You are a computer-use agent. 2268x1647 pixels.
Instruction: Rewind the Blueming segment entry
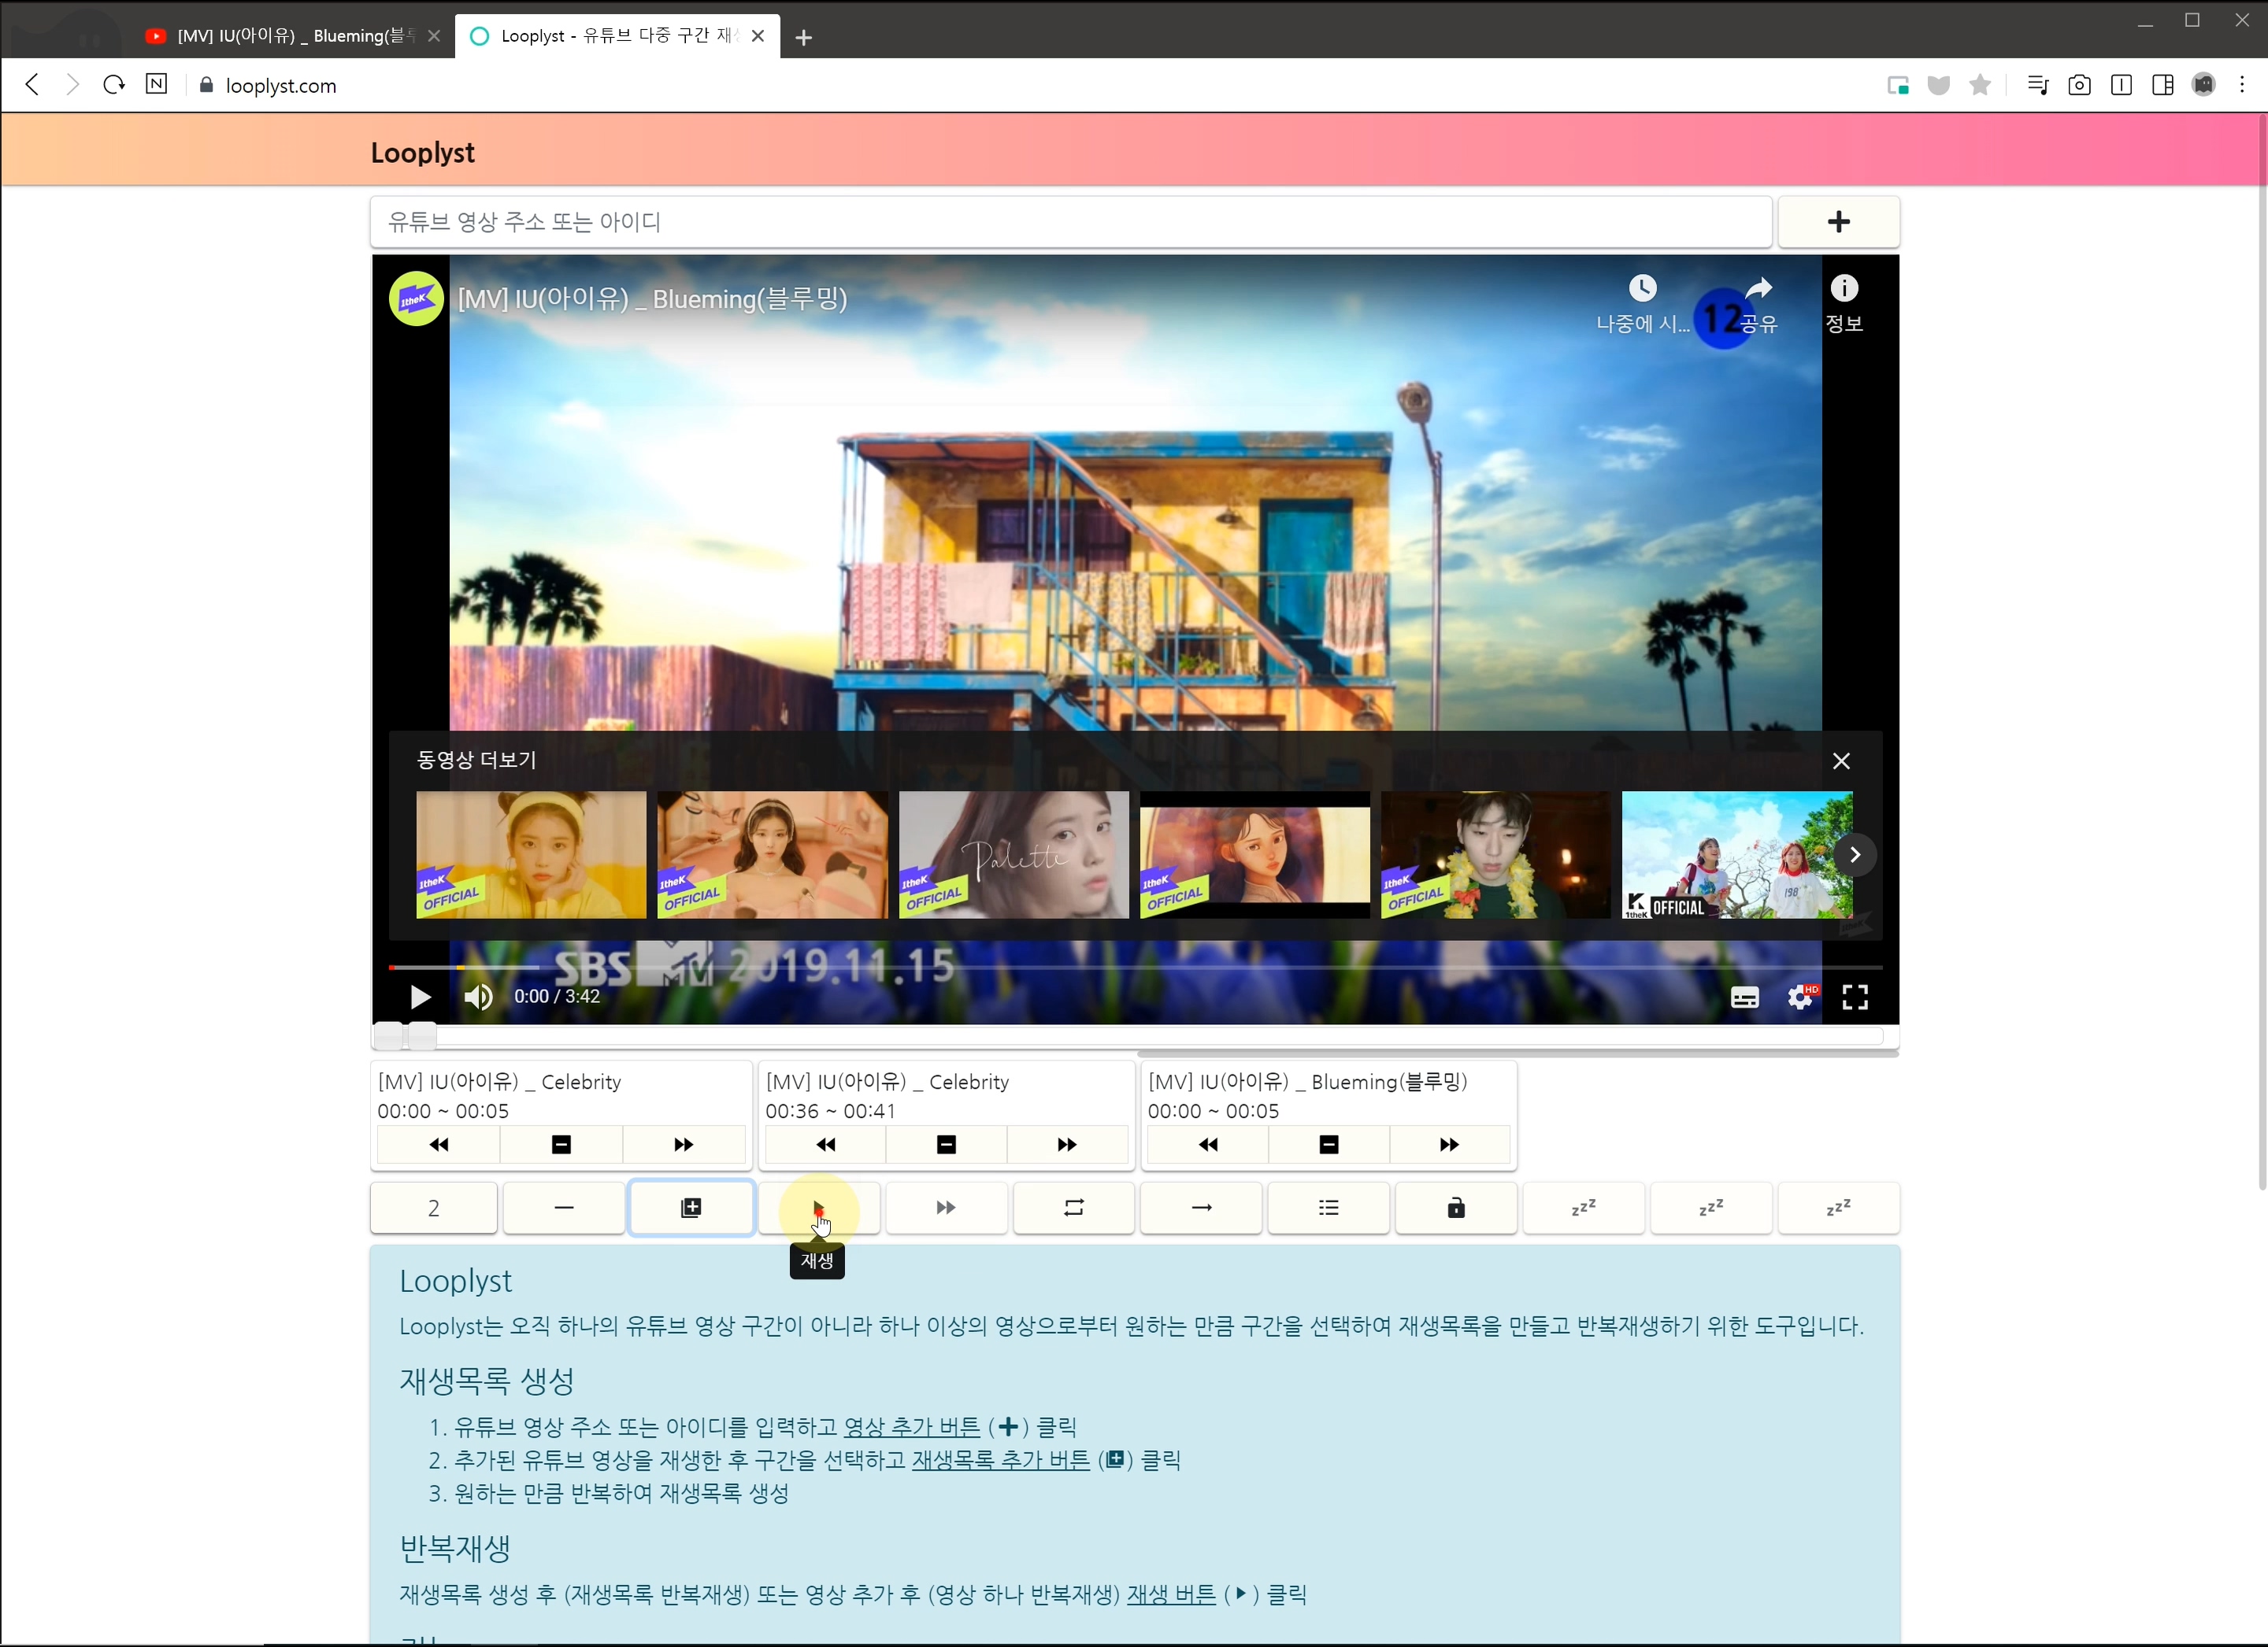pyautogui.click(x=1208, y=1144)
